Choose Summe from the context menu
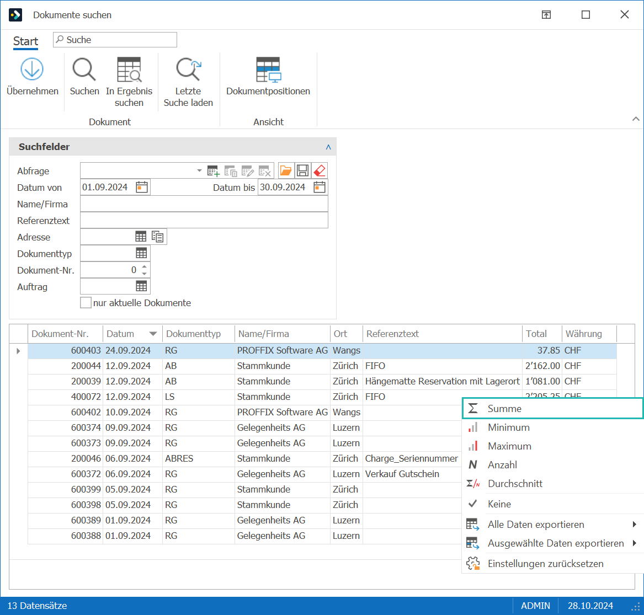This screenshot has height=615, width=644. point(553,409)
